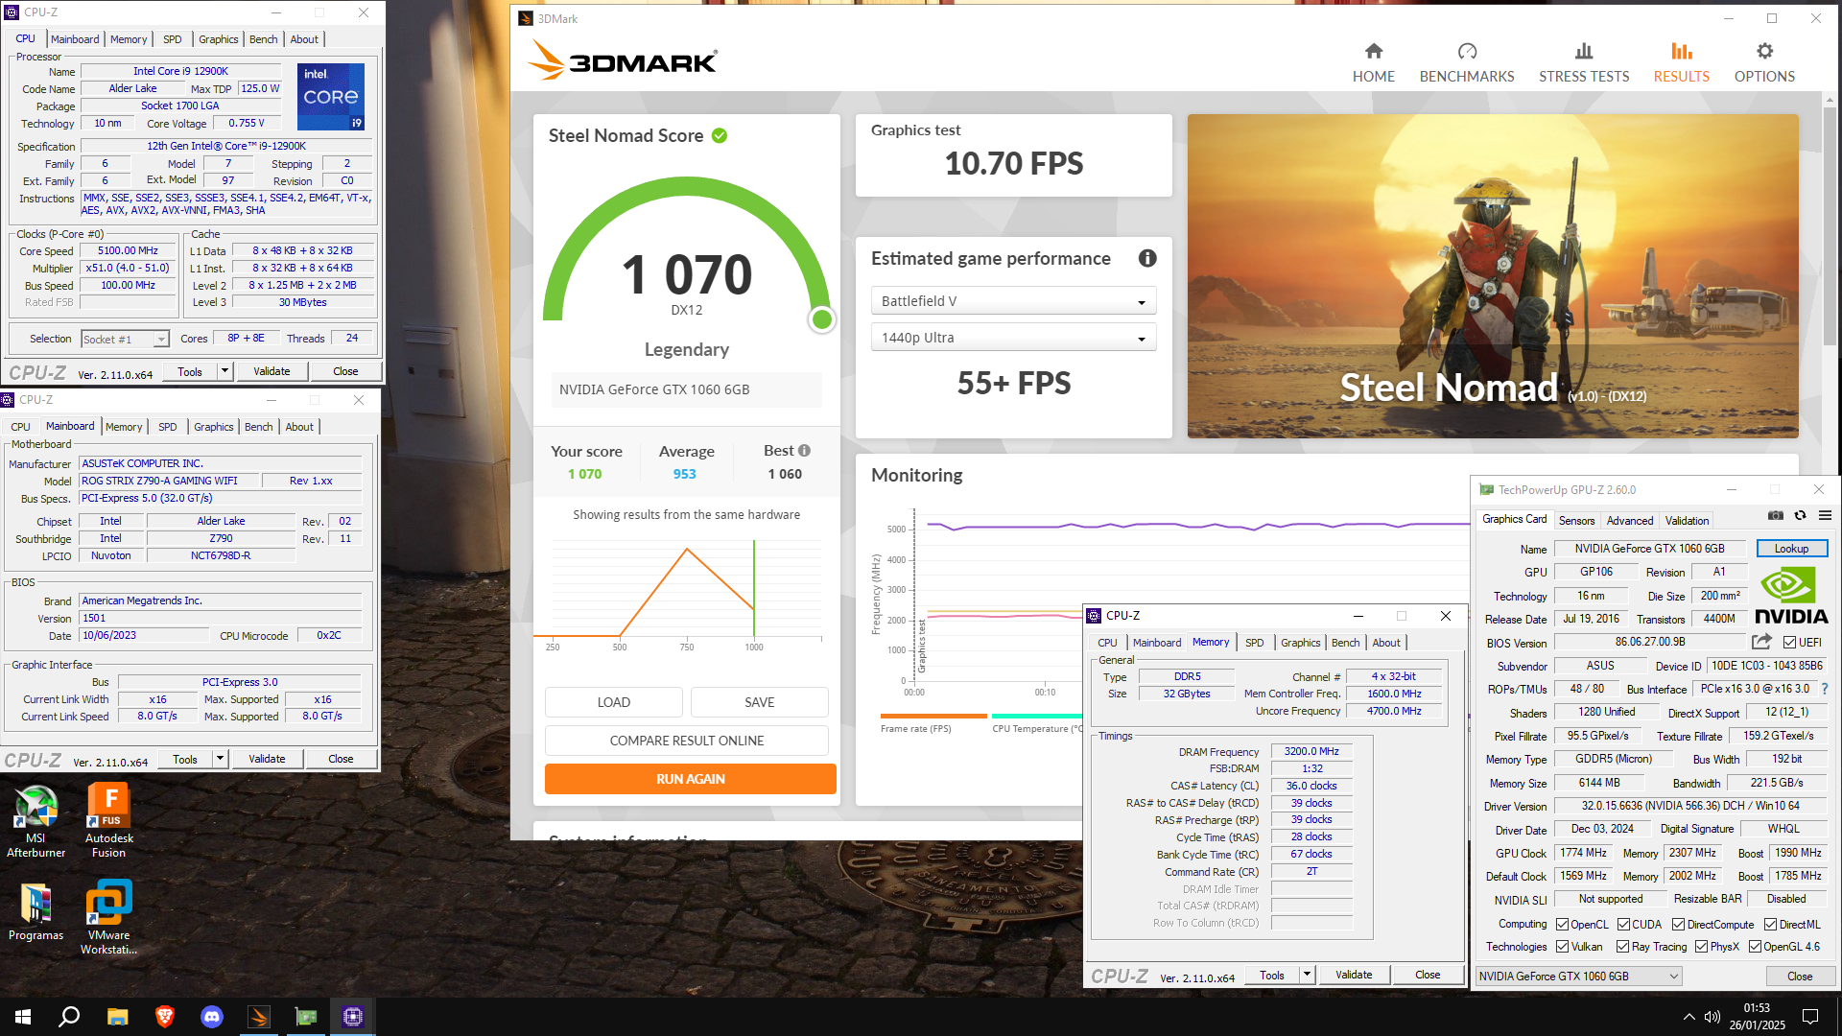Show hidden system tray icons
This screenshot has height=1036, width=1842.
pos(1688,1017)
